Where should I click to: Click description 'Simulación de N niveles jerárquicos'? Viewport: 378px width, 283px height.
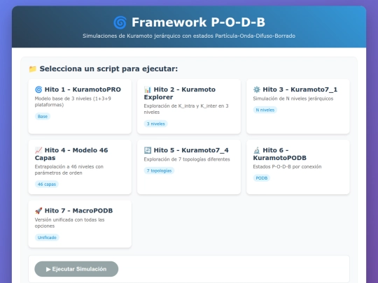(293, 99)
